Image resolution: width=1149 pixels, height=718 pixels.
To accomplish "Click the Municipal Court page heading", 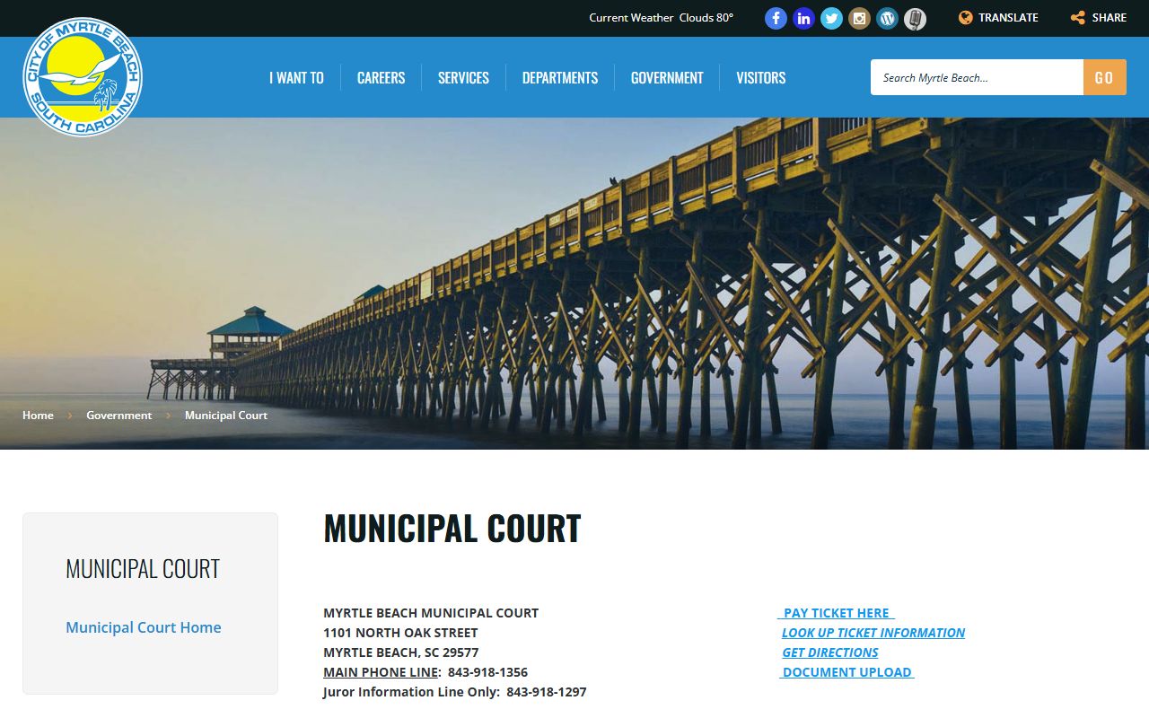I will click(452, 528).
